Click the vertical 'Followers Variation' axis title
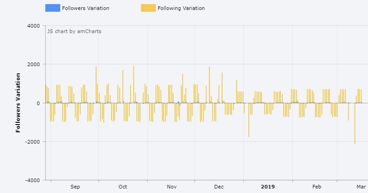Image resolution: width=368 pixels, height=193 pixels. tap(19, 102)
